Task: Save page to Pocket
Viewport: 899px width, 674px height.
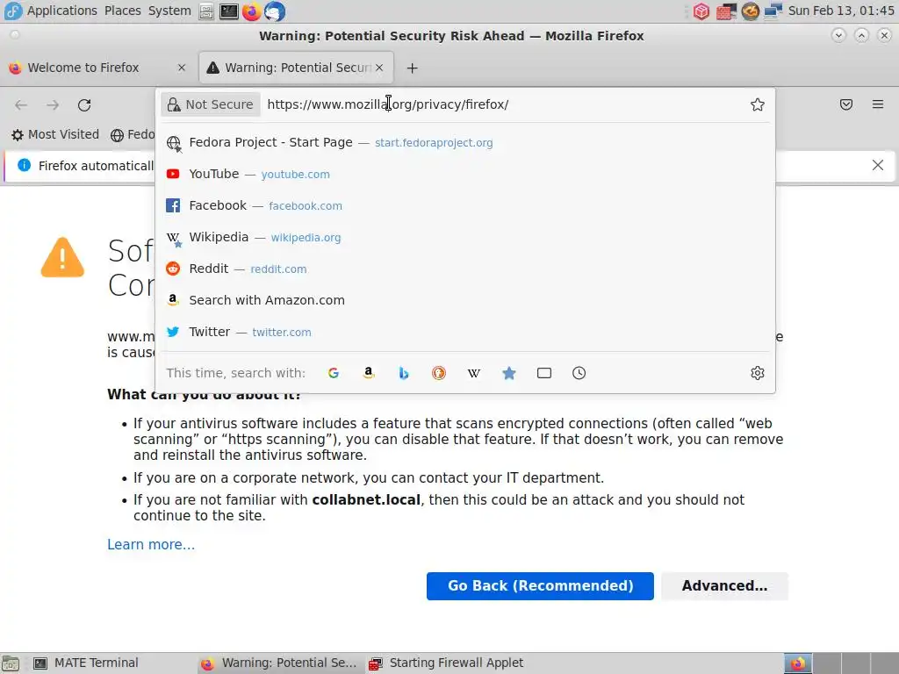Action: [x=846, y=104]
